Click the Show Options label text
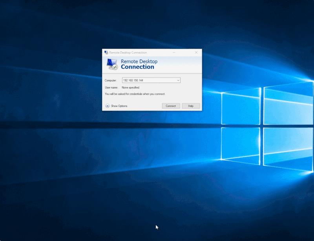Image resolution: width=314 pixels, height=241 pixels. point(119,106)
